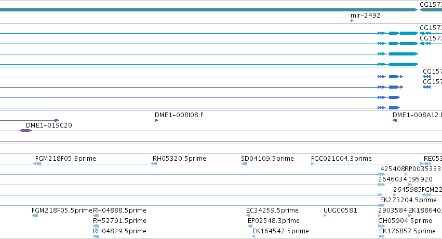Select the RH04829.5prime EST label

click(x=119, y=231)
